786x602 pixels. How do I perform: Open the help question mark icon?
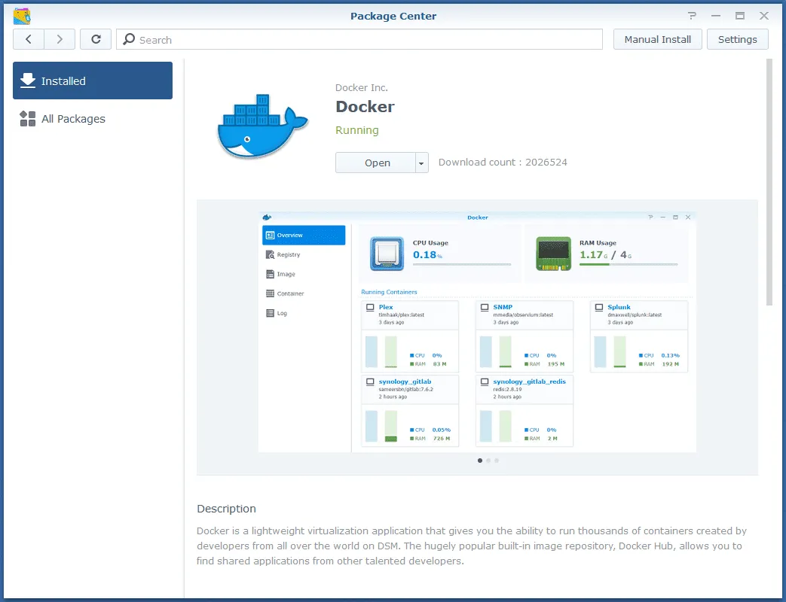pyautogui.click(x=693, y=16)
